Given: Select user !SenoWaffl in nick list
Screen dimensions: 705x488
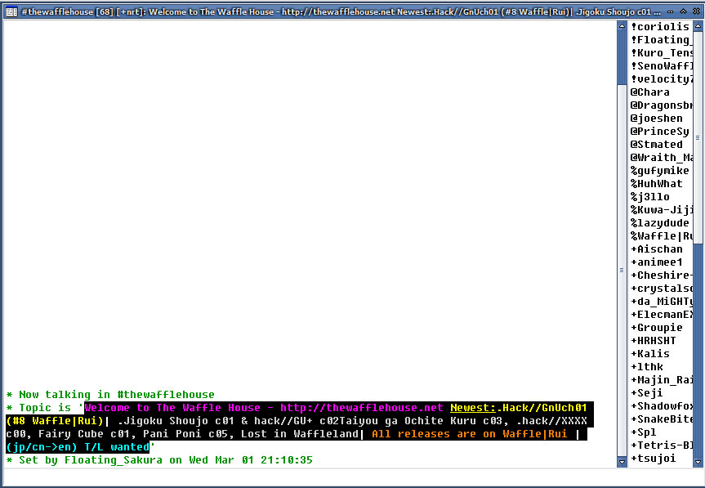Looking at the screenshot, I should 661,66.
